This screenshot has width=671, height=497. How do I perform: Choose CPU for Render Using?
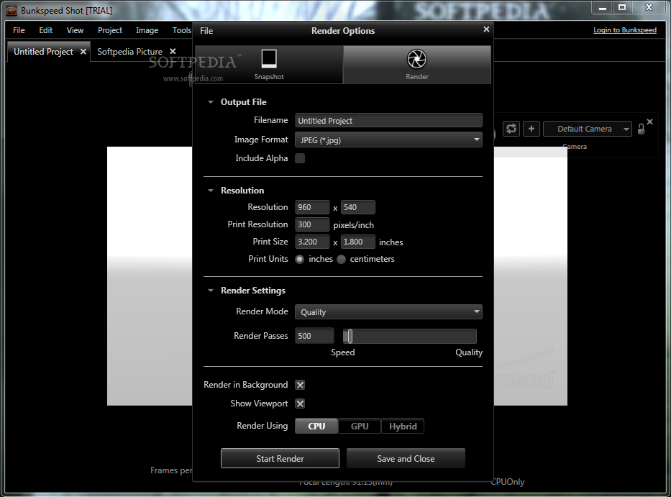316,427
